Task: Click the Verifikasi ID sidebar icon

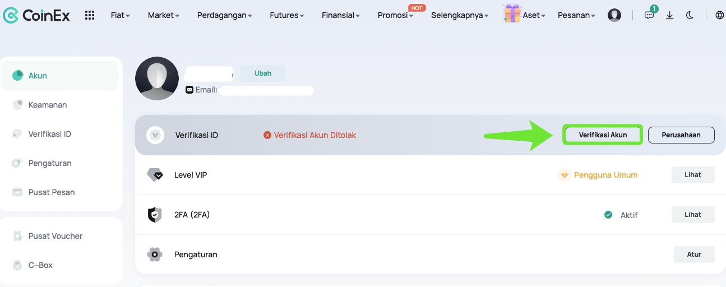Action: pyautogui.click(x=17, y=134)
